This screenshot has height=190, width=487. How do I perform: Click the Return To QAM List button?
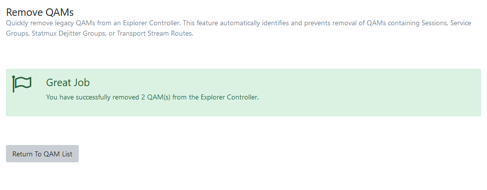(x=42, y=154)
